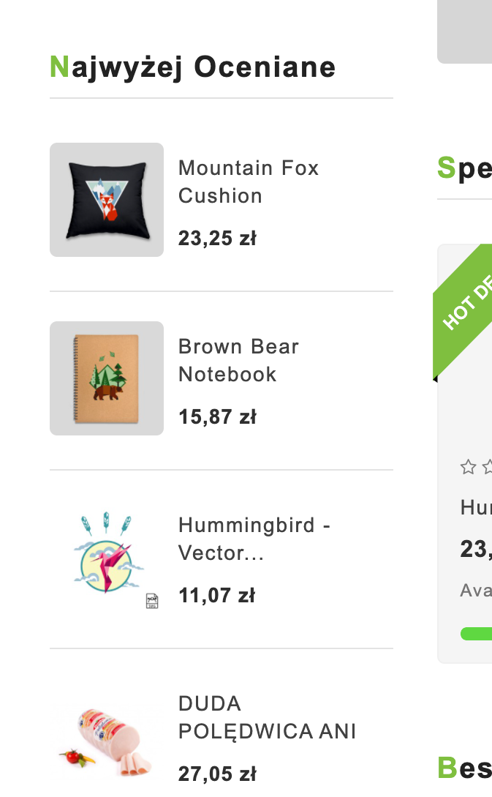Click the partially visible Bes… section heading

(x=464, y=768)
